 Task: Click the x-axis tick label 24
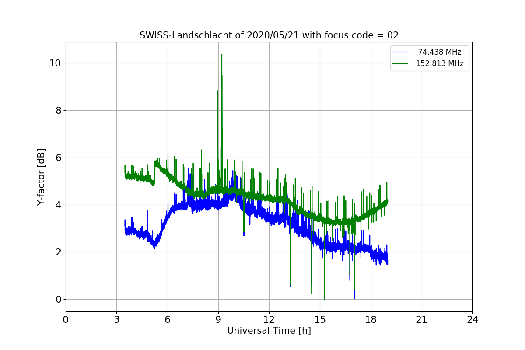472,320
